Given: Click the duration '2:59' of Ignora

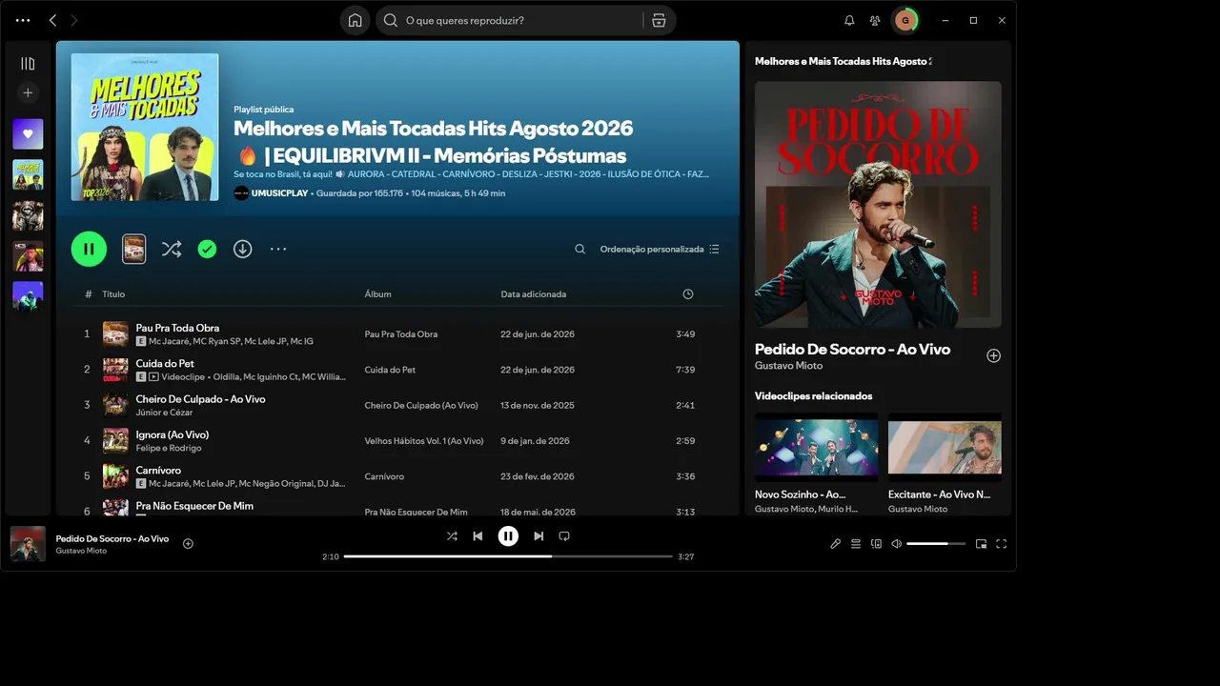Looking at the screenshot, I should [x=685, y=441].
